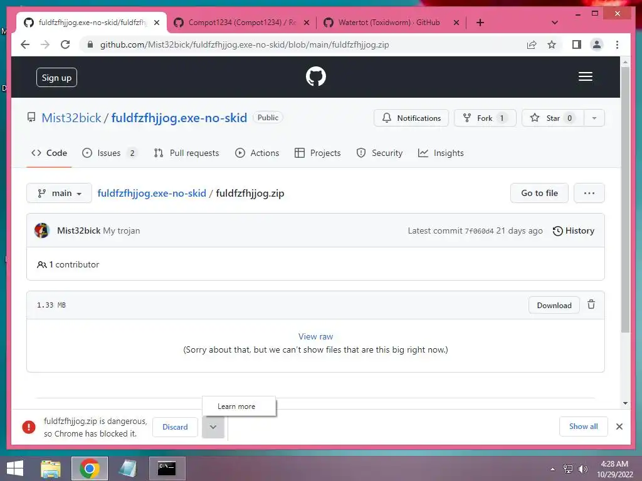Click the My trojan commit message
642x481 pixels.
[x=122, y=231]
